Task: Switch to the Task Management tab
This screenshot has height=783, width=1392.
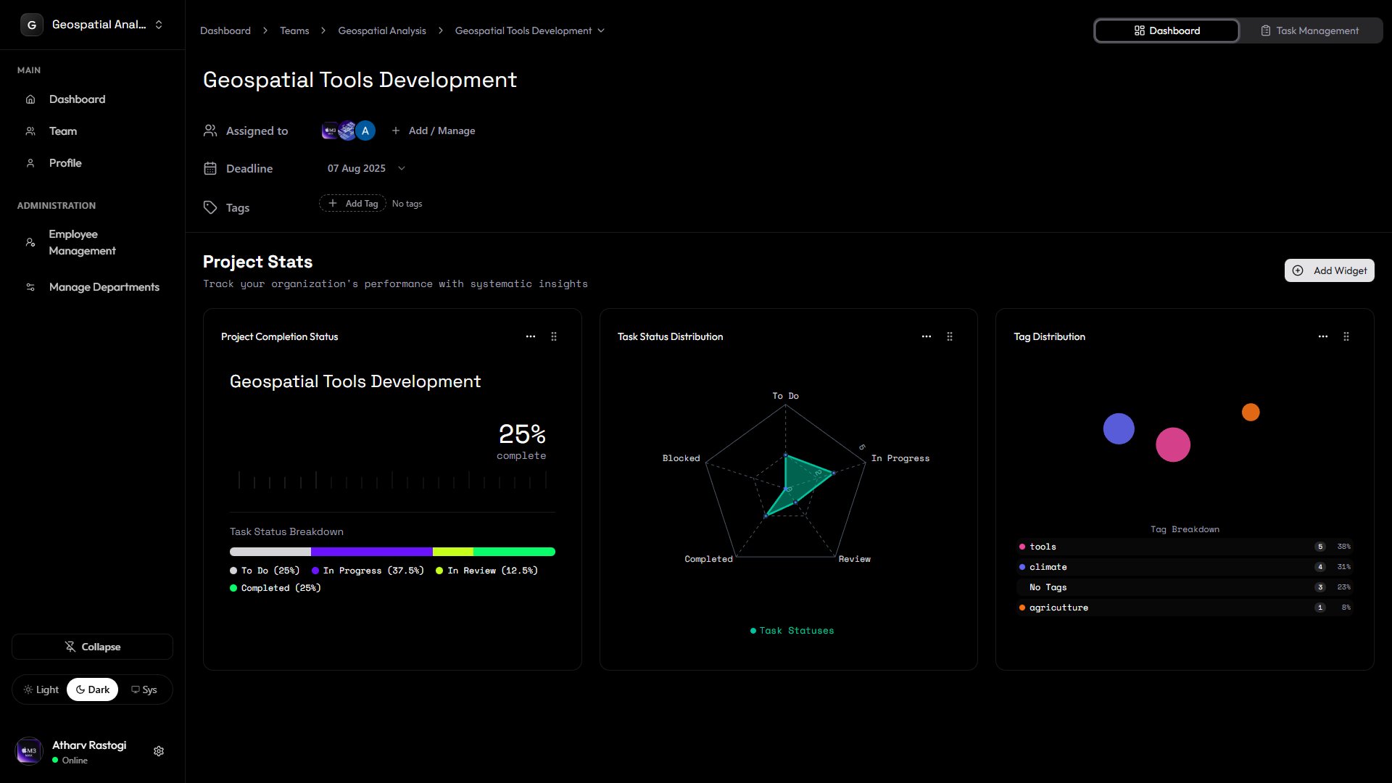Action: pos(1310,30)
